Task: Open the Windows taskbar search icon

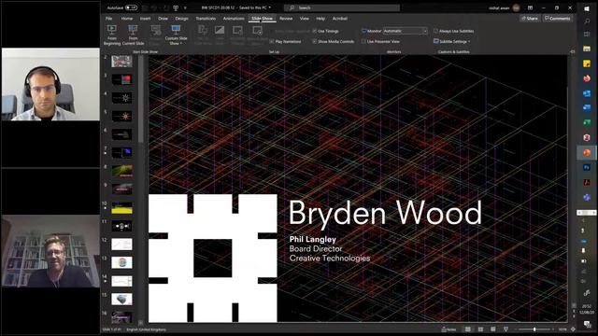Action: point(587,21)
